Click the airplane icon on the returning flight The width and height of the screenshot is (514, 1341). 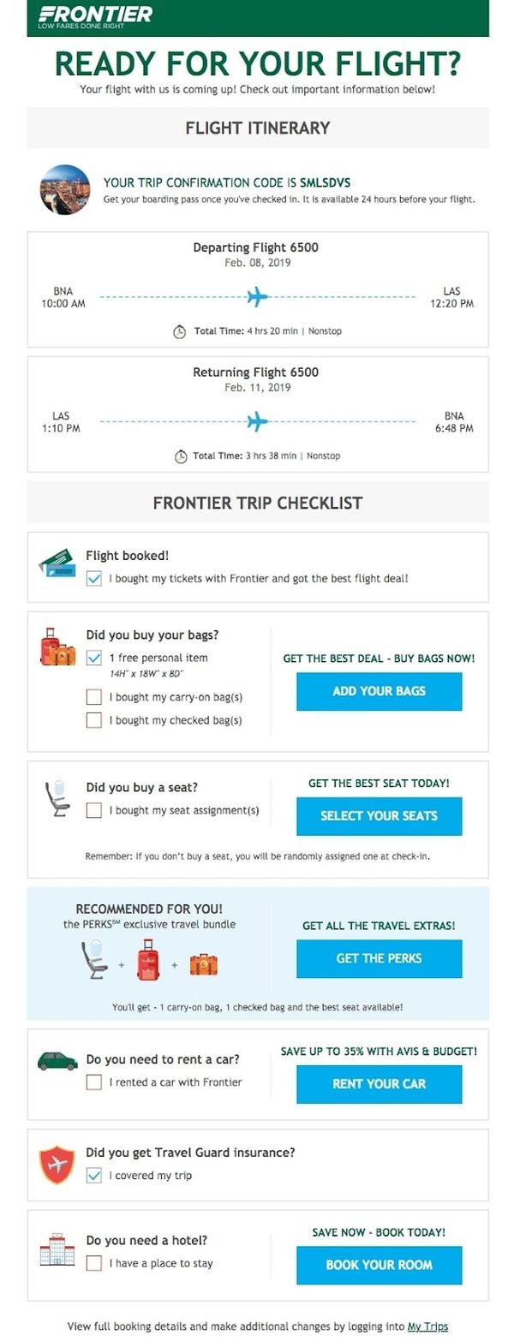coord(258,420)
